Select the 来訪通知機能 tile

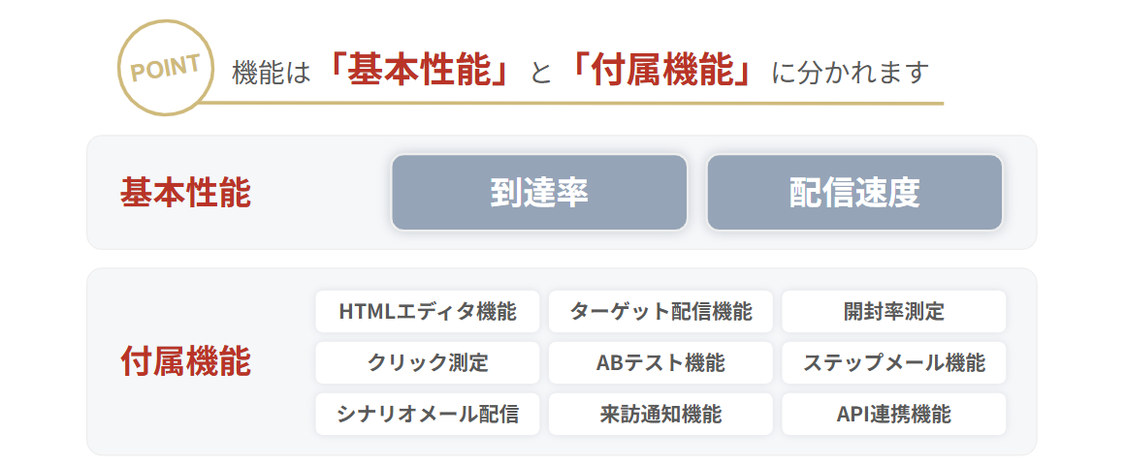(x=660, y=414)
